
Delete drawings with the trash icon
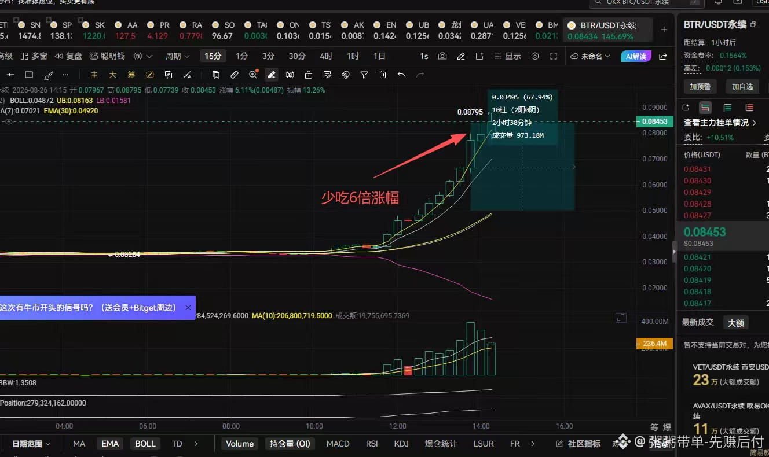click(x=383, y=75)
